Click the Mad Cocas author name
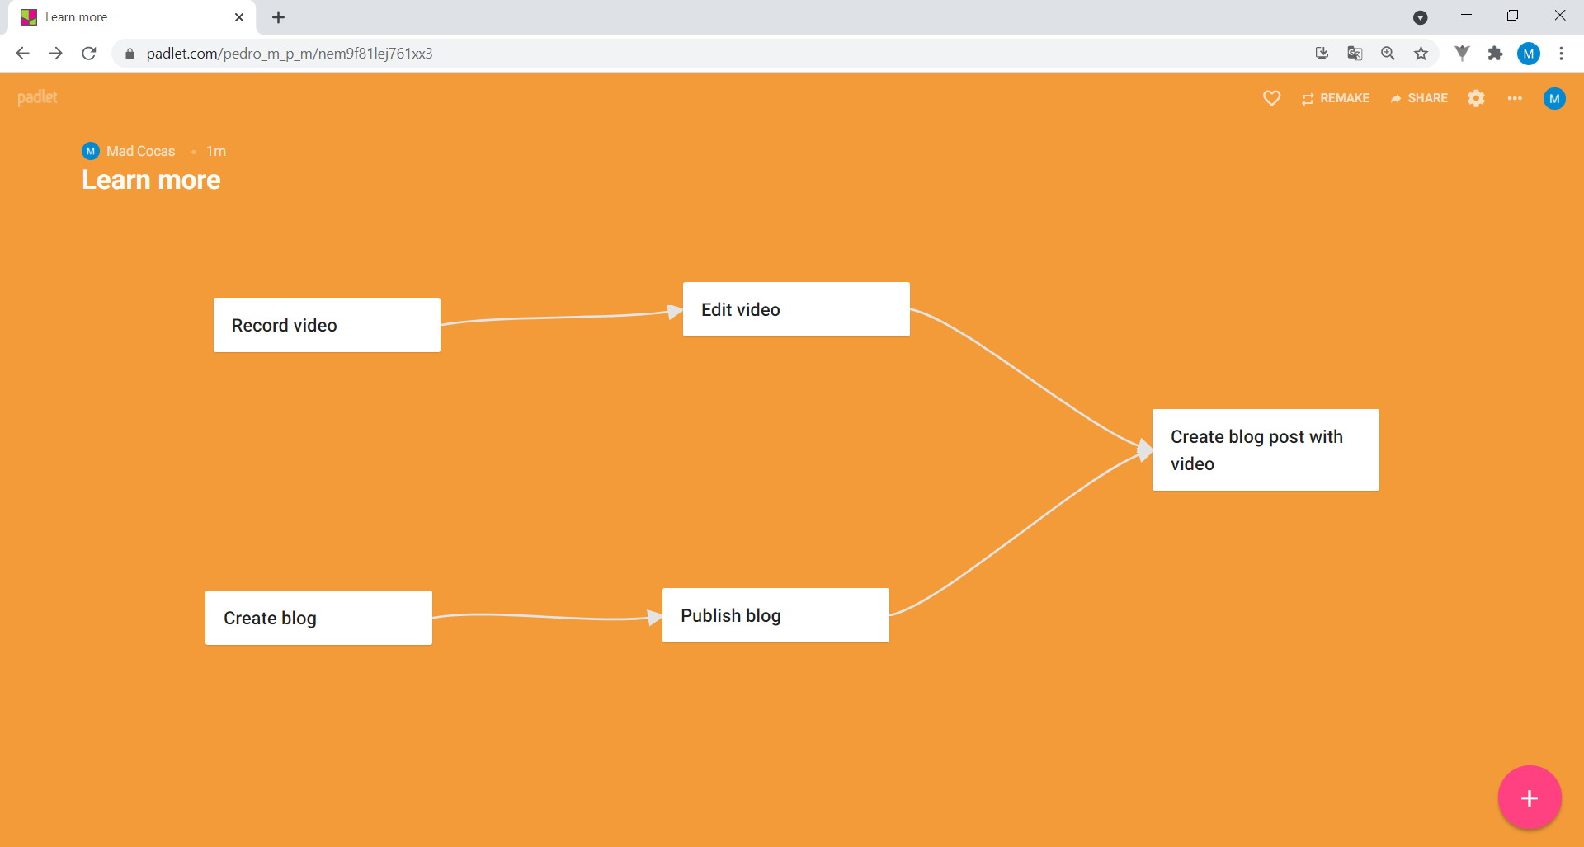The height and width of the screenshot is (847, 1584). click(140, 151)
